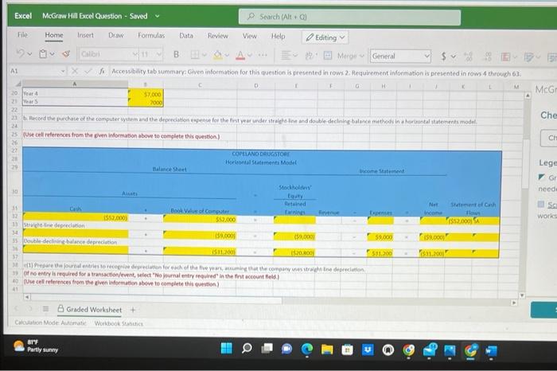Click the Borders icon

(195, 55)
